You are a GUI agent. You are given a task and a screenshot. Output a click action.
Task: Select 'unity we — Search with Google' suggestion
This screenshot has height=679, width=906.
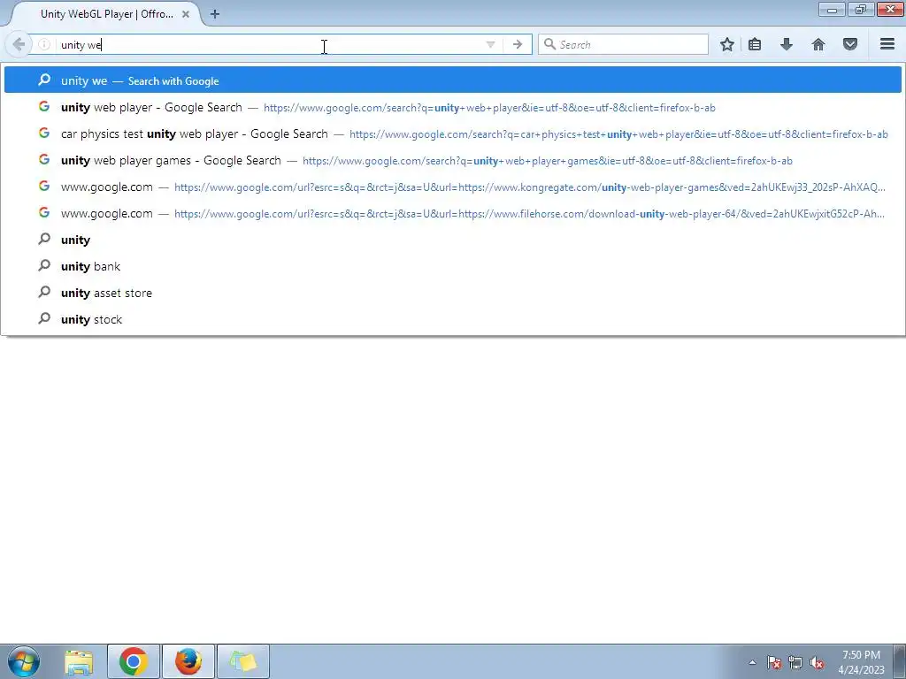coord(452,80)
